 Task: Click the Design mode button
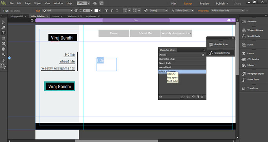pos(188,4)
